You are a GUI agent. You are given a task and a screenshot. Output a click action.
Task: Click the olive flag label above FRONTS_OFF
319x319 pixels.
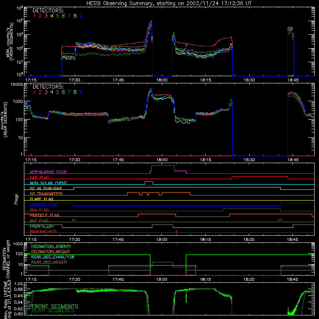(x=39, y=221)
